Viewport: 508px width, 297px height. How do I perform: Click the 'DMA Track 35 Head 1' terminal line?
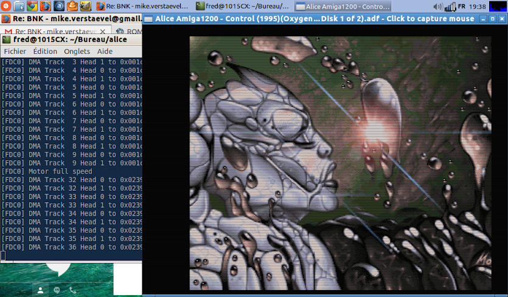72,239
